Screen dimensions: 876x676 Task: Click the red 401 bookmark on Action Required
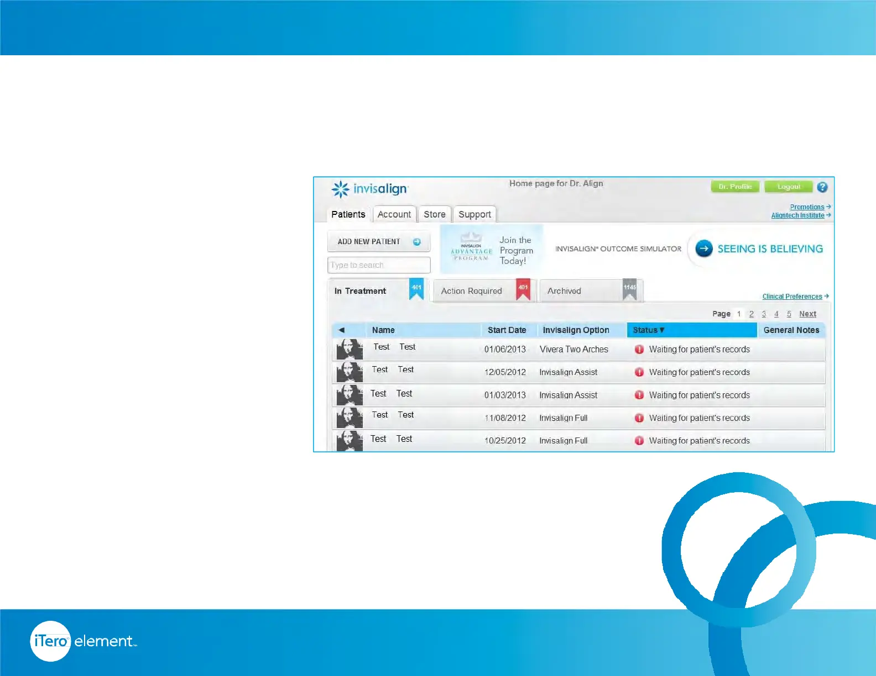point(523,289)
